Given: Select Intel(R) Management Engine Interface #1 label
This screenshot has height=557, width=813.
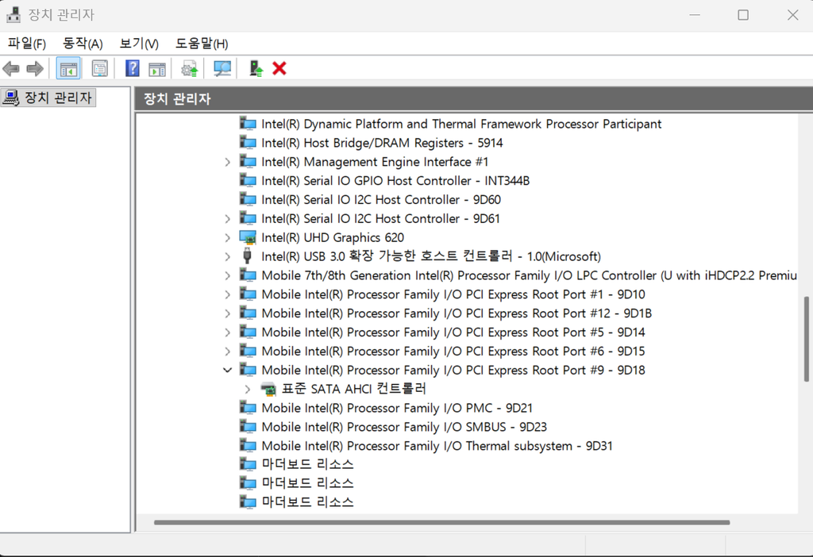Looking at the screenshot, I should pos(375,162).
